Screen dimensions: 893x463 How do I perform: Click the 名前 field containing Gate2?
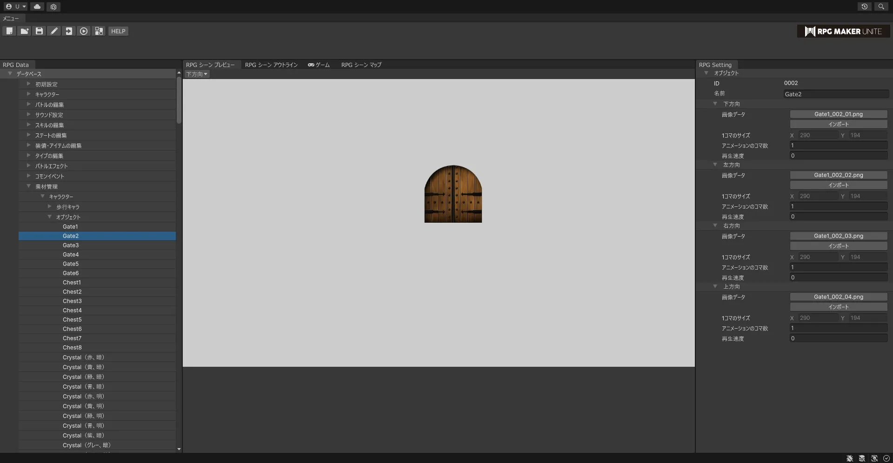tap(836, 94)
